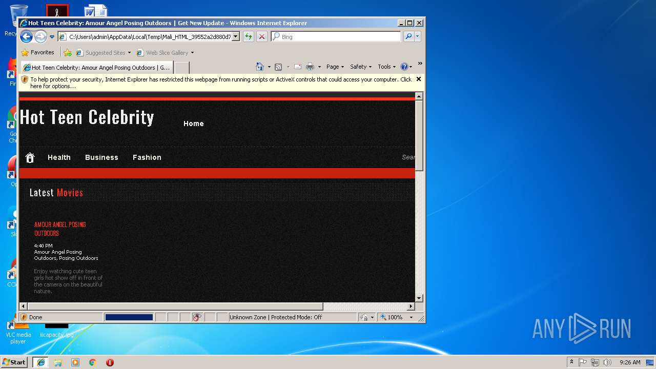Open the zoom level 100% control

point(393,317)
